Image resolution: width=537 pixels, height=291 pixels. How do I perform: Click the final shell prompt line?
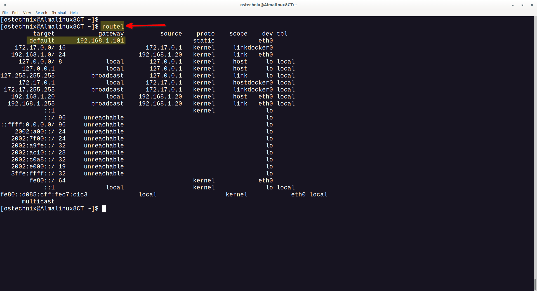click(x=50, y=208)
